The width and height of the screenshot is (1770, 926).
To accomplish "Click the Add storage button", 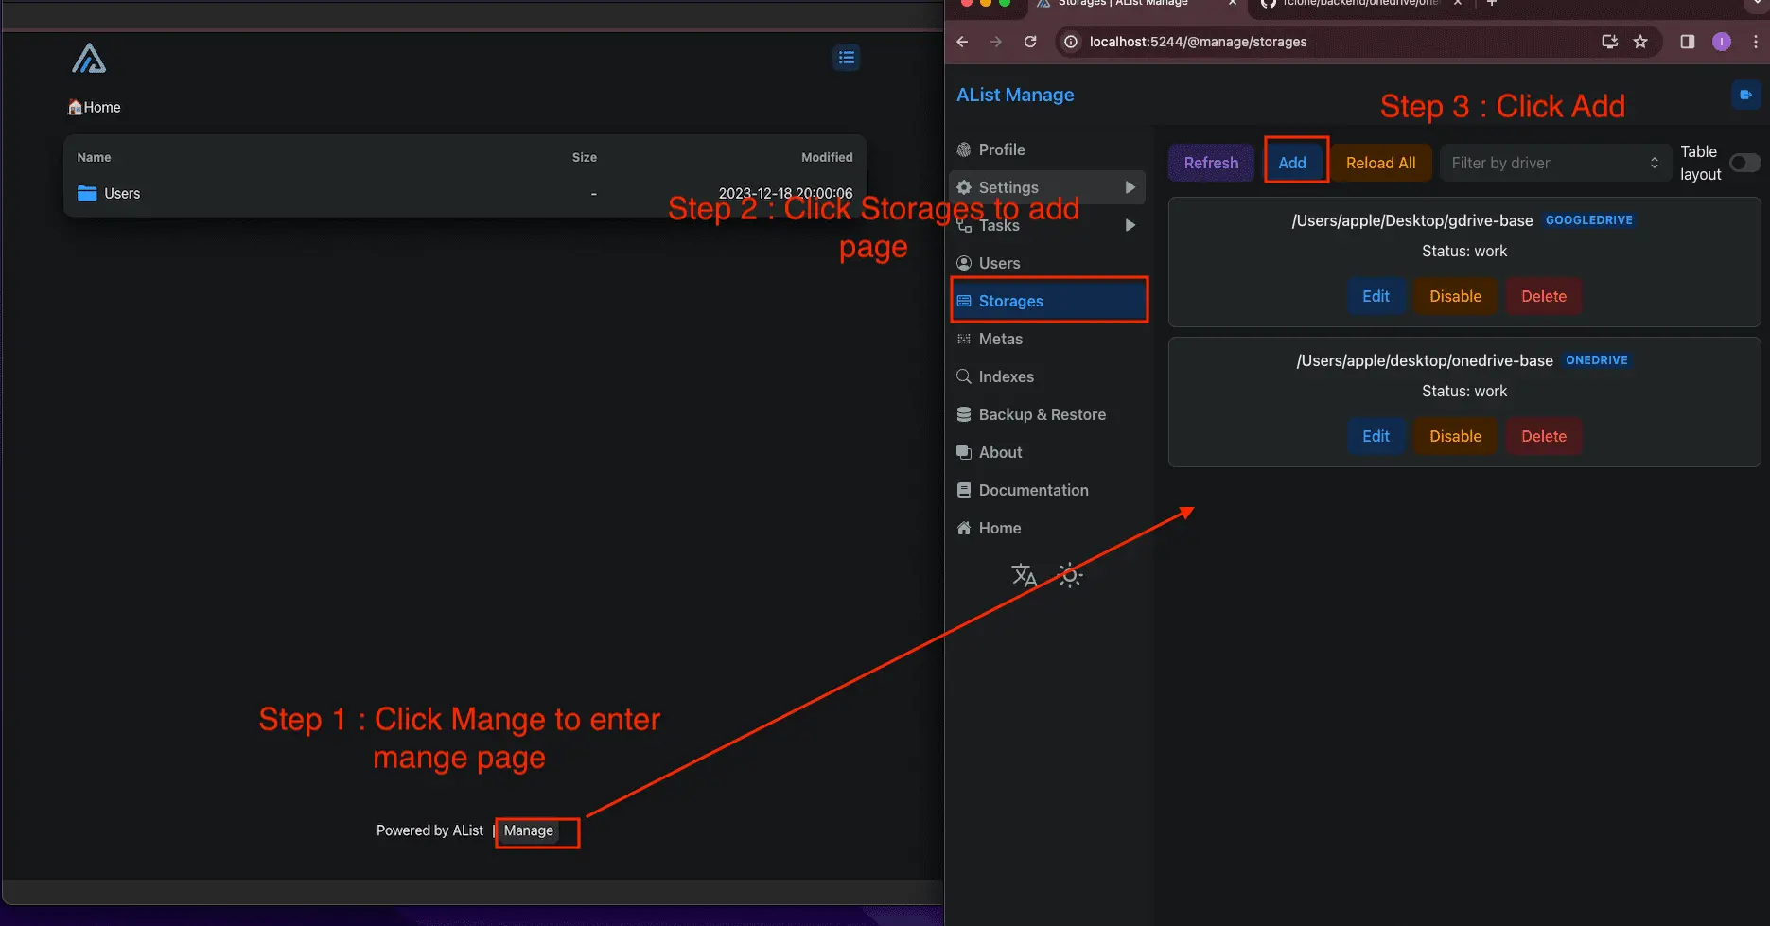I will [1292, 163].
